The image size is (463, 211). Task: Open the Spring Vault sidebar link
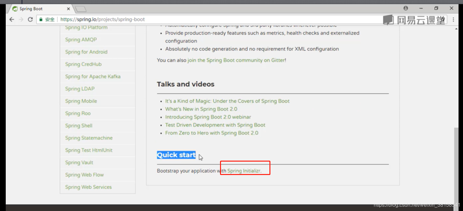pyautogui.click(x=79, y=163)
